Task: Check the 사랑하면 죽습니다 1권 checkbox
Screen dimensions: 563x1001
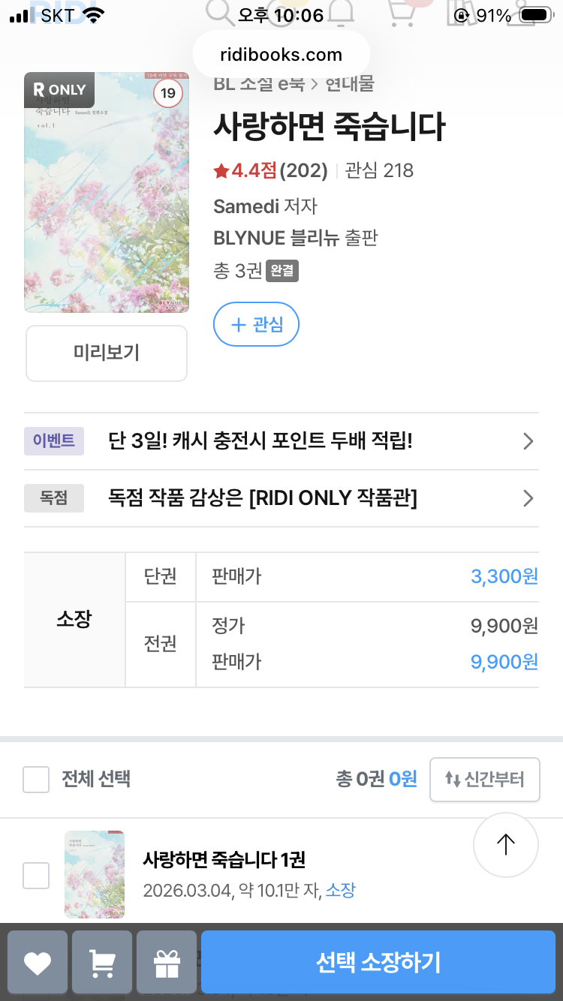Action: 36,875
